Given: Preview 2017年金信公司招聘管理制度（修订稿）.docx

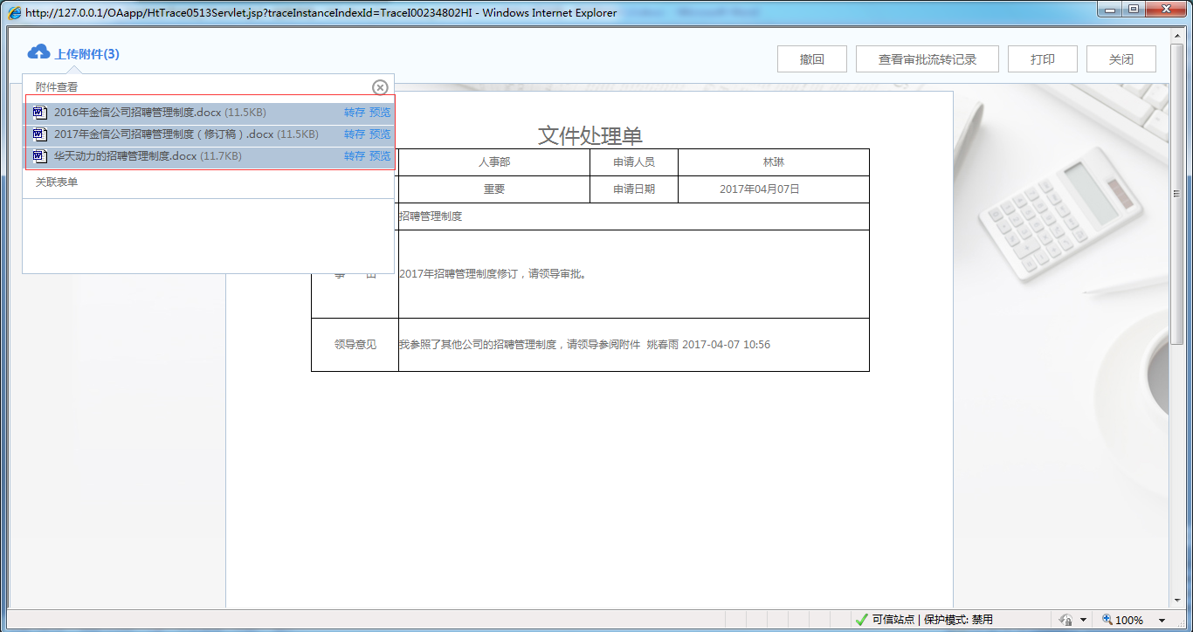Looking at the screenshot, I should tap(380, 134).
